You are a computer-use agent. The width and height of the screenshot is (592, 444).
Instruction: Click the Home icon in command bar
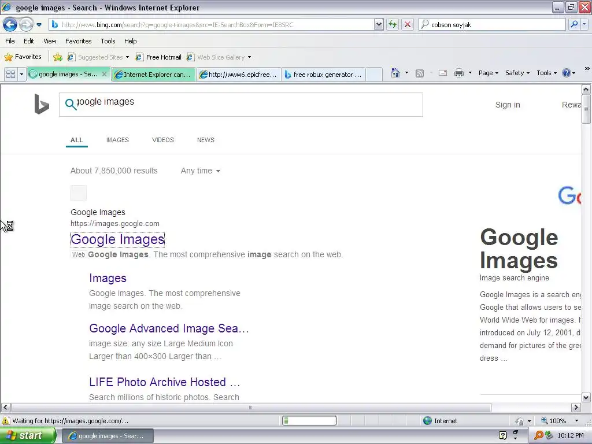[x=395, y=73]
